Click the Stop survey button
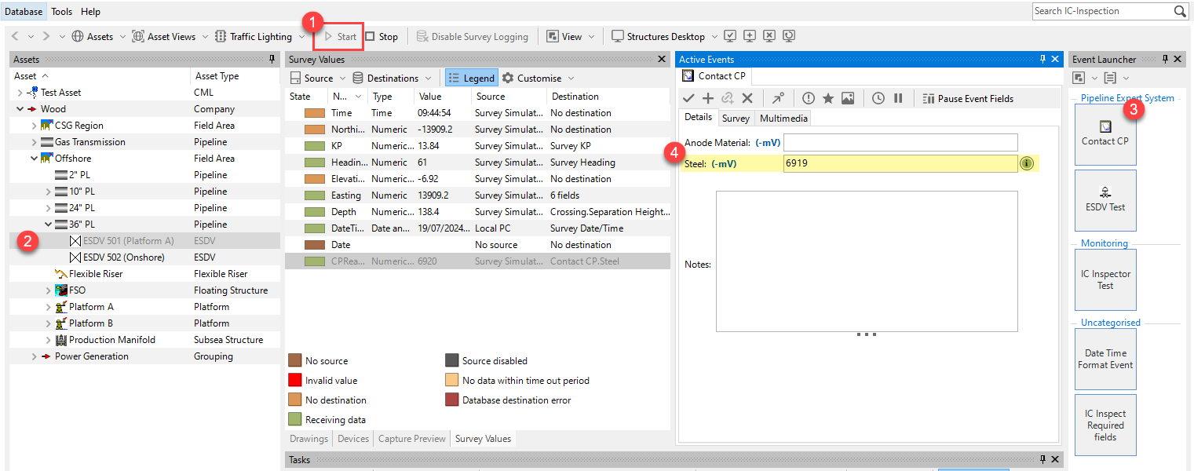Image resolution: width=1194 pixels, height=471 pixels. [382, 37]
